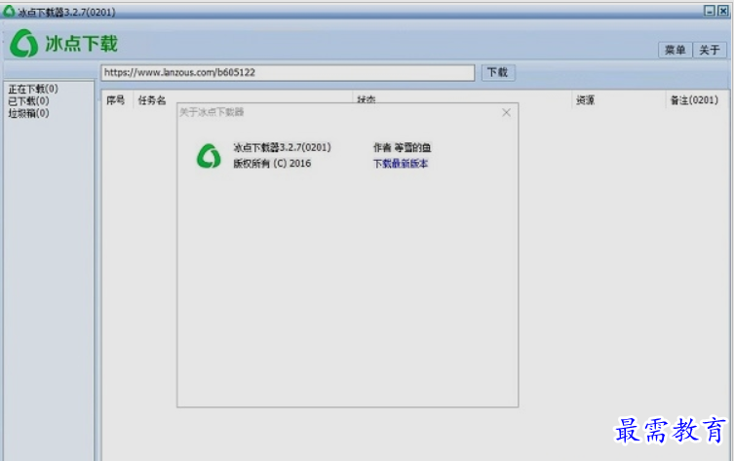The image size is (734, 461).
Task: Click the 作者 等雪的鱼 text
Action: [403, 147]
